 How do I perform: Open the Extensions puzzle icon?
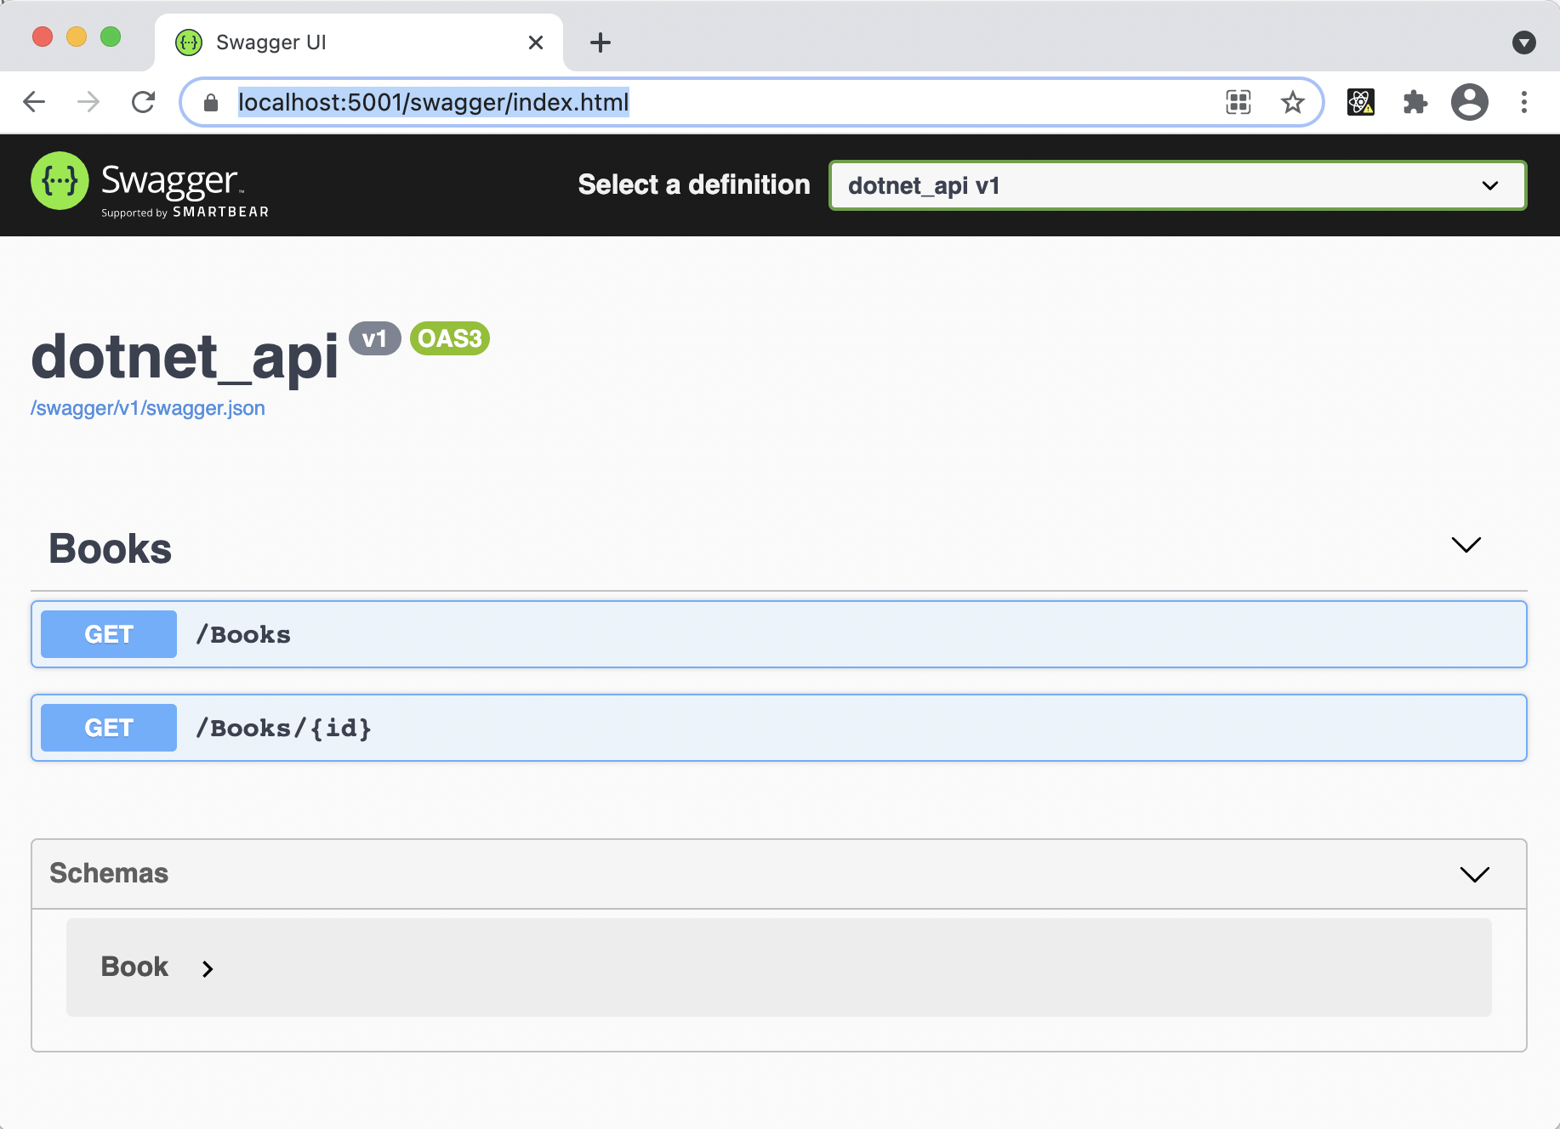[x=1415, y=102]
